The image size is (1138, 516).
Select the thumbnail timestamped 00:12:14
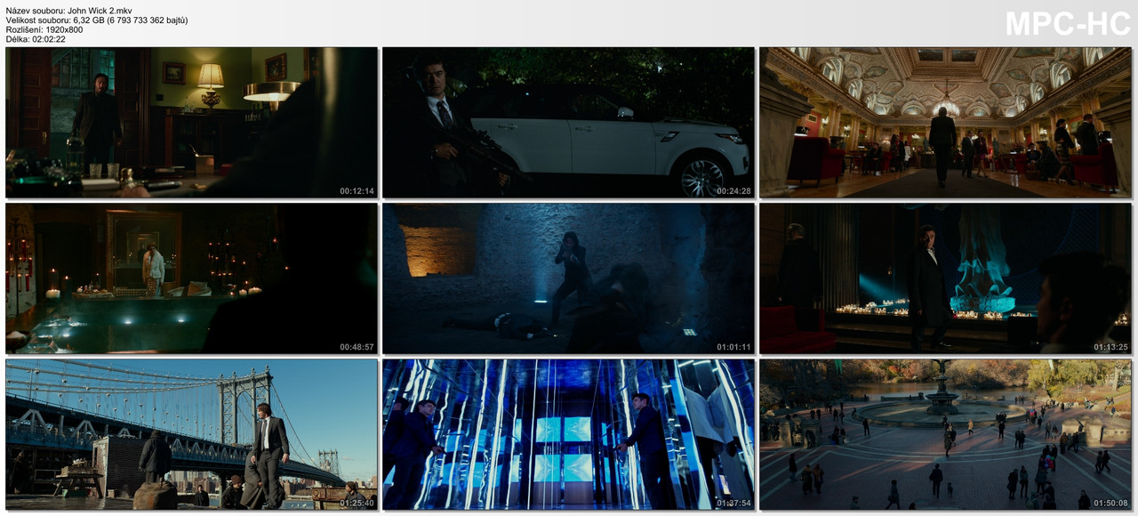[191, 123]
